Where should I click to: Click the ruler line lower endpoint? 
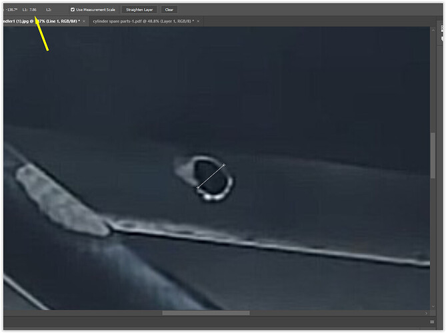[198, 188]
